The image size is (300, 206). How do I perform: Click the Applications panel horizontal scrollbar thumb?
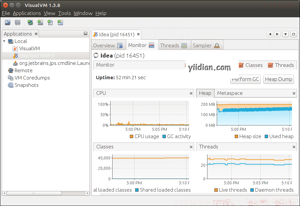click(34, 193)
